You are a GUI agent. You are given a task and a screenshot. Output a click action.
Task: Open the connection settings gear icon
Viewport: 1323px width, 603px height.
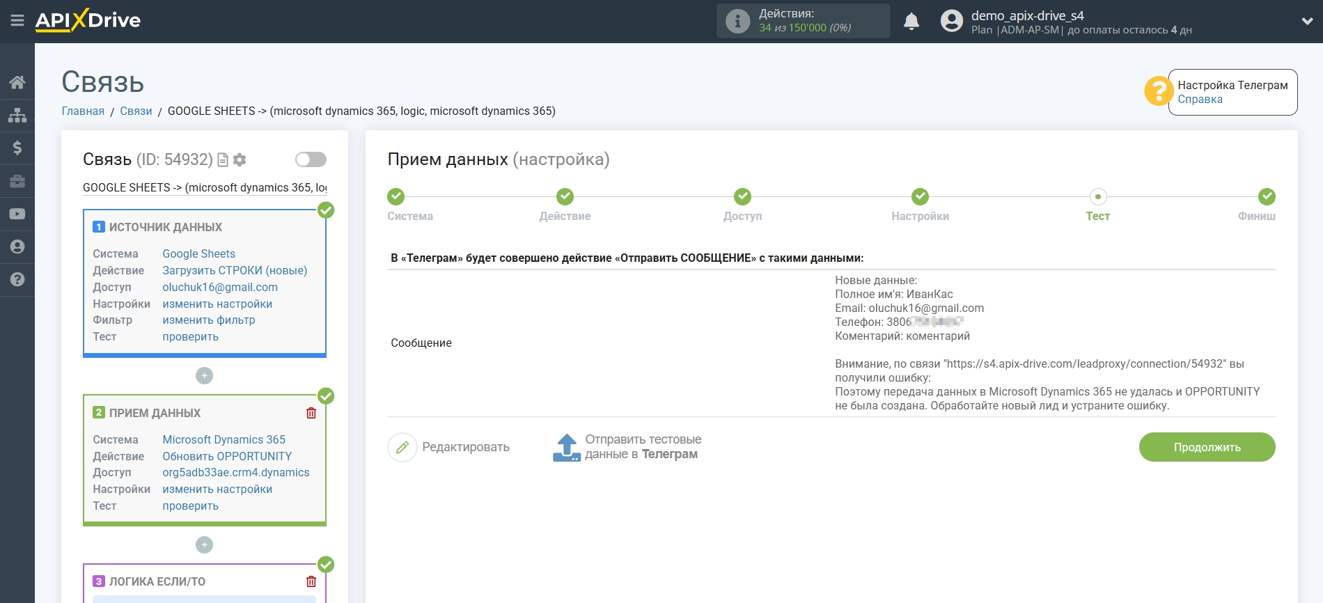click(x=240, y=160)
